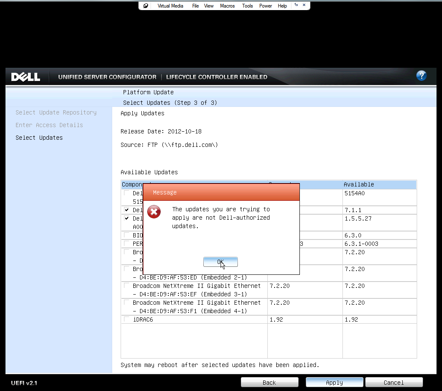Click the Release Date: 2012-10-18 text
The width and height of the screenshot is (442, 391).
161,131
